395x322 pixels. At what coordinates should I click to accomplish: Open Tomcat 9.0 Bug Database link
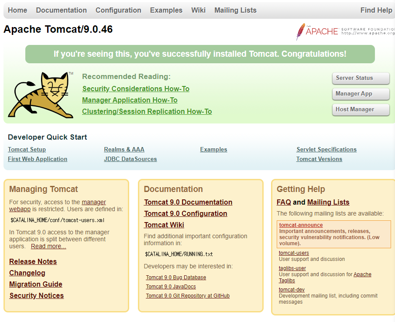click(x=176, y=277)
